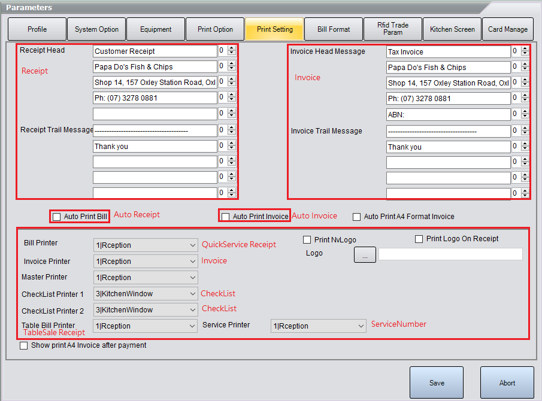Decrement spinner beside Customer Receipt field
The width and height of the screenshot is (542, 401).
(232, 53)
